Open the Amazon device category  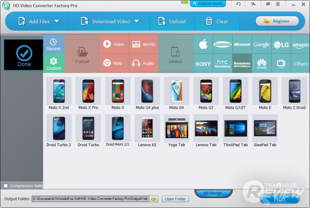tap(301, 44)
